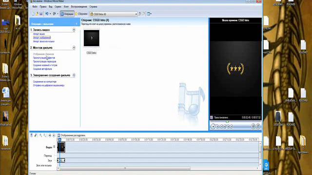
Task: Go up one collection level
Action: coord(139,14)
